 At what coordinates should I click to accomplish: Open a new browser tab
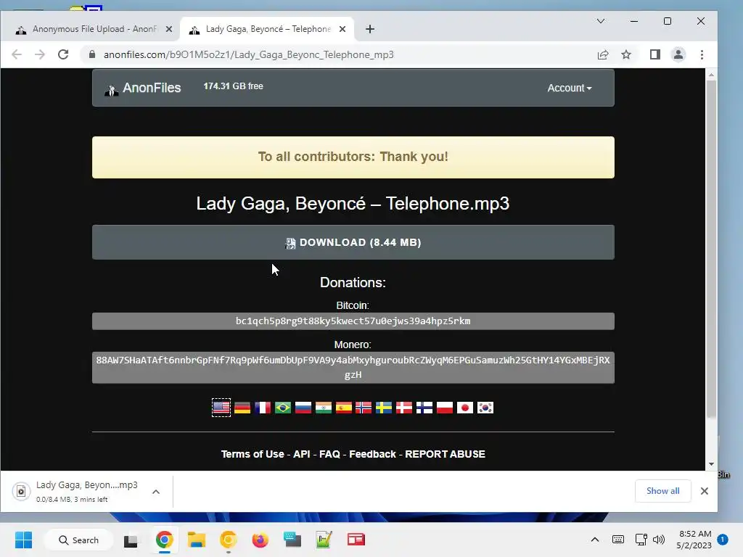[370, 29]
